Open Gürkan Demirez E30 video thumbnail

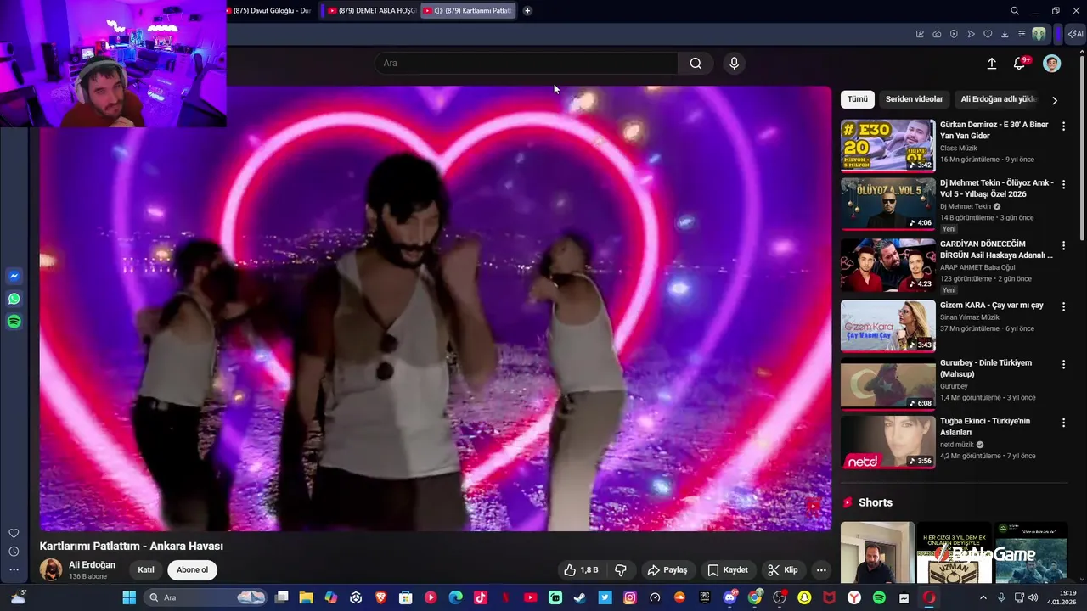[x=887, y=145]
